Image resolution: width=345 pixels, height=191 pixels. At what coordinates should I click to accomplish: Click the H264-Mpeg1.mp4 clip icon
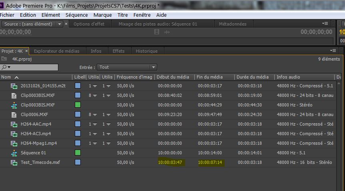[14, 144]
